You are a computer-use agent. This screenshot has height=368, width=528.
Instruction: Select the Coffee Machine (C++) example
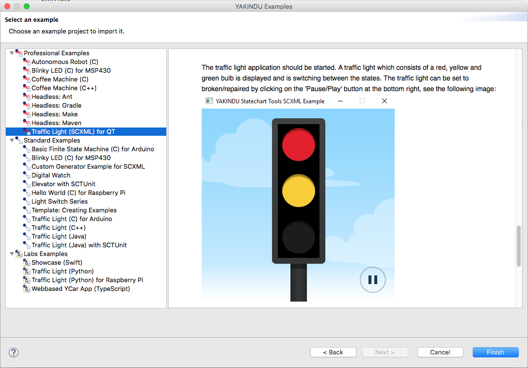click(x=64, y=88)
